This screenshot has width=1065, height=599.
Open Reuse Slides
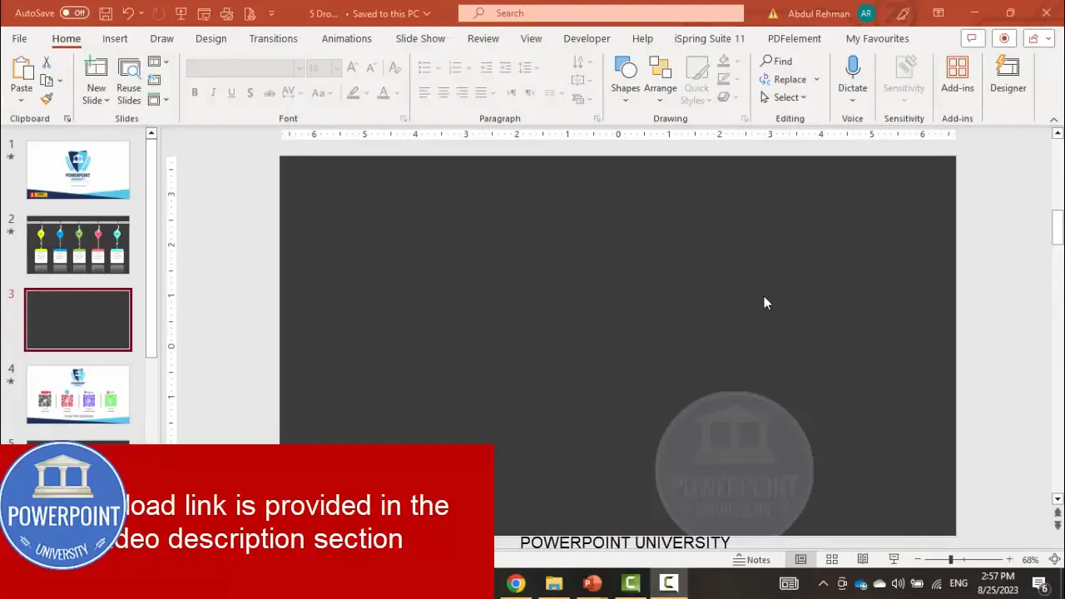[x=129, y=80]
